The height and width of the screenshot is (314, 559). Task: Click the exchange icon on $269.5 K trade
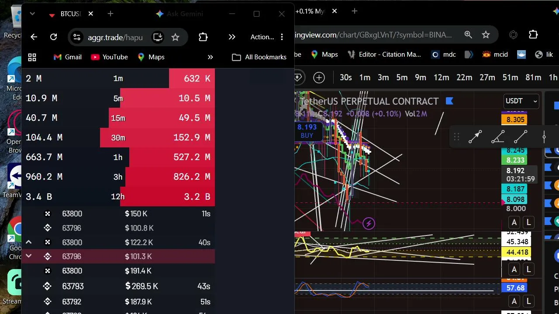point(48,287)
